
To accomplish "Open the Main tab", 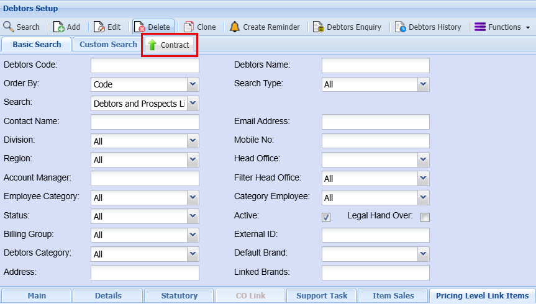I will coord(37,295).
